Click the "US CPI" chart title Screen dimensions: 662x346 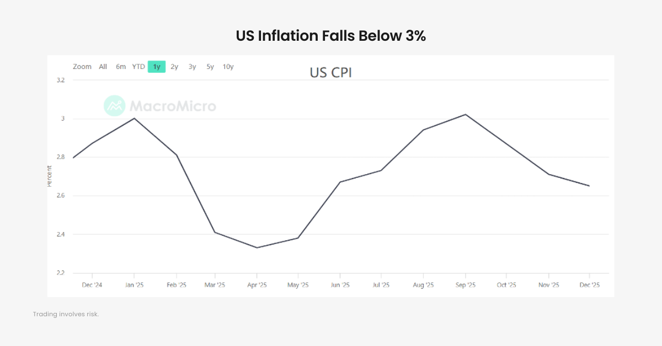pos(331,72)
